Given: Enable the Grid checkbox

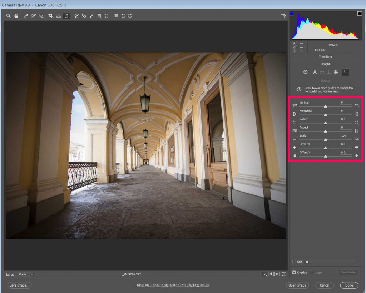Looking at the screenshot, I should tap(294, 262).
